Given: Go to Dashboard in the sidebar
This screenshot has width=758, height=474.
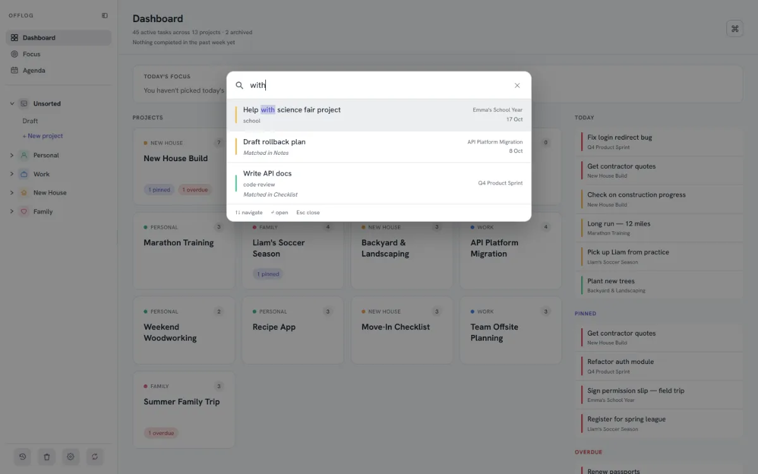Looking at the screenshot, I should (59, 38).
